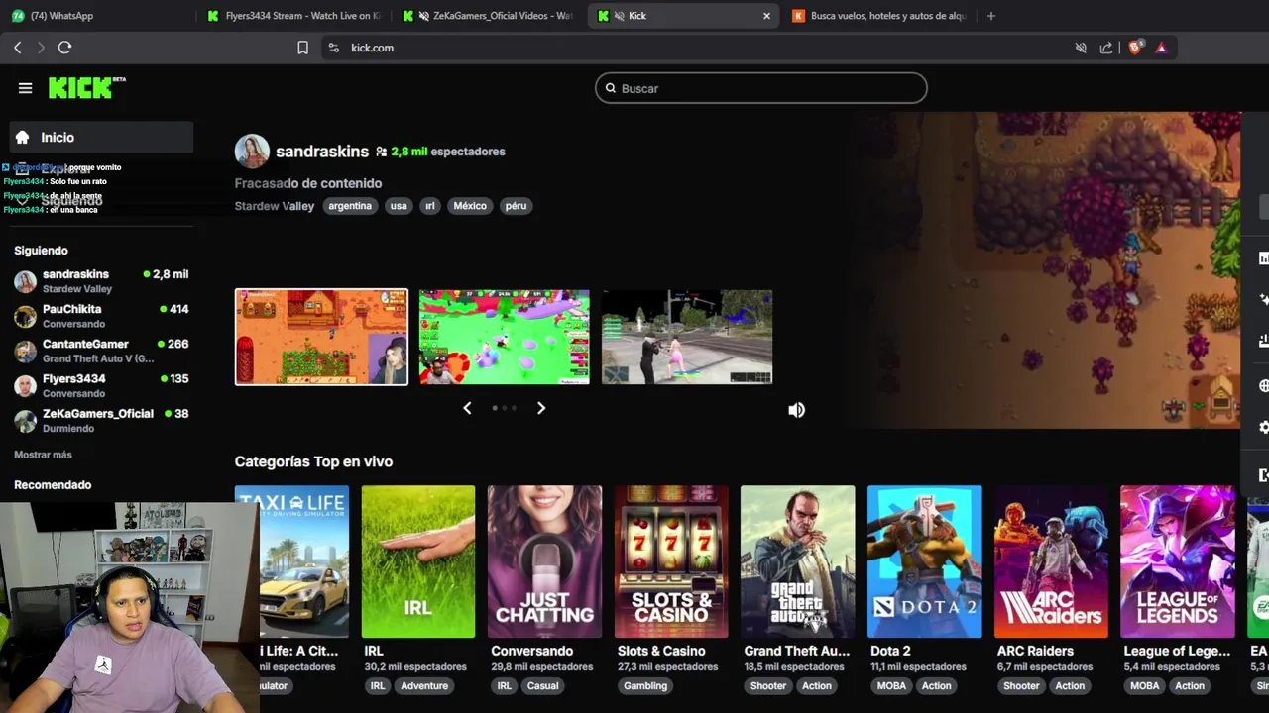Image resolution: width=1269 pixels, height=713 pixels.
Task: Switch to ZeKaGamers_Oficial Videos browser tab
Action: point(490,16)
